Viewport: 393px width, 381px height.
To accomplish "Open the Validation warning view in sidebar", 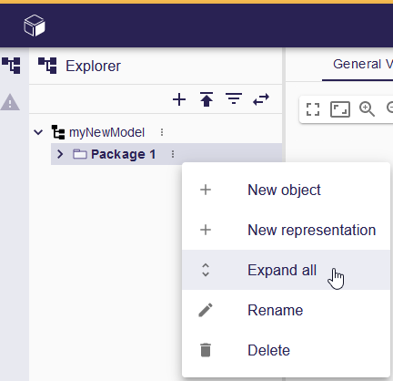I will (10, 102).
